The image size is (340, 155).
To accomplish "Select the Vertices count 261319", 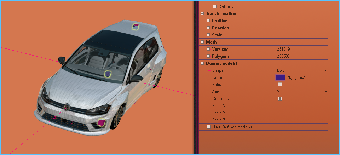I will point(283,49).
